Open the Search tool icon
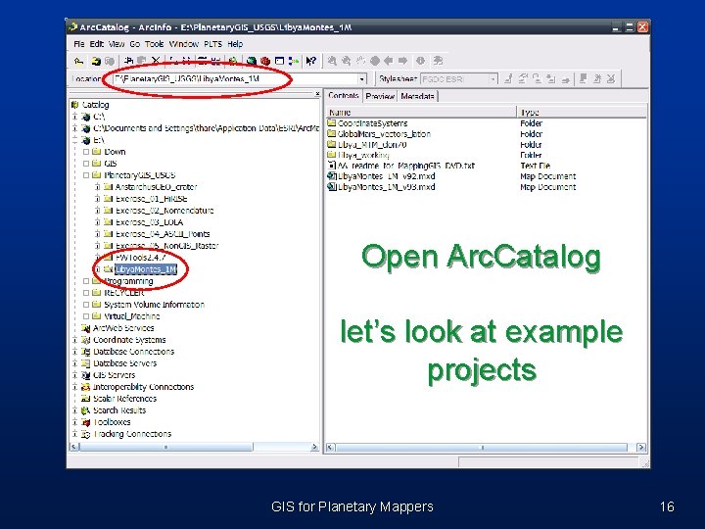705x529 pixels. 233,61
